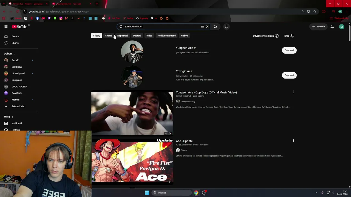This screenshot has width=351, height=197.
Task: Open the Chrome tab search dropdown
Action: (x=4, y=4)
